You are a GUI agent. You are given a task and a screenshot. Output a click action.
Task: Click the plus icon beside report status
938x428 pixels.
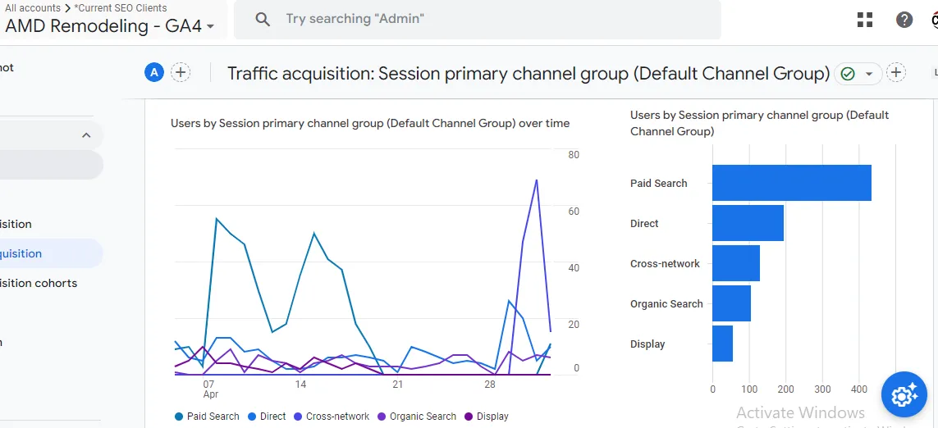point(895,73)
